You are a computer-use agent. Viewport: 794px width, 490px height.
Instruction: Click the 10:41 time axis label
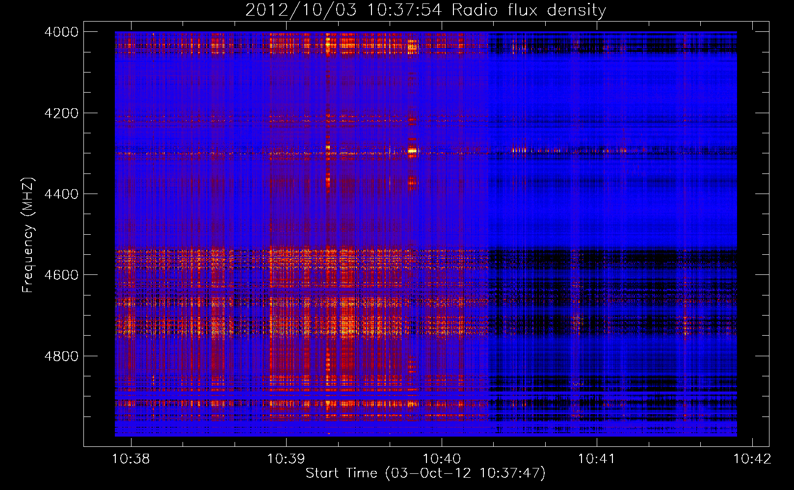click(x=597, y=459)
